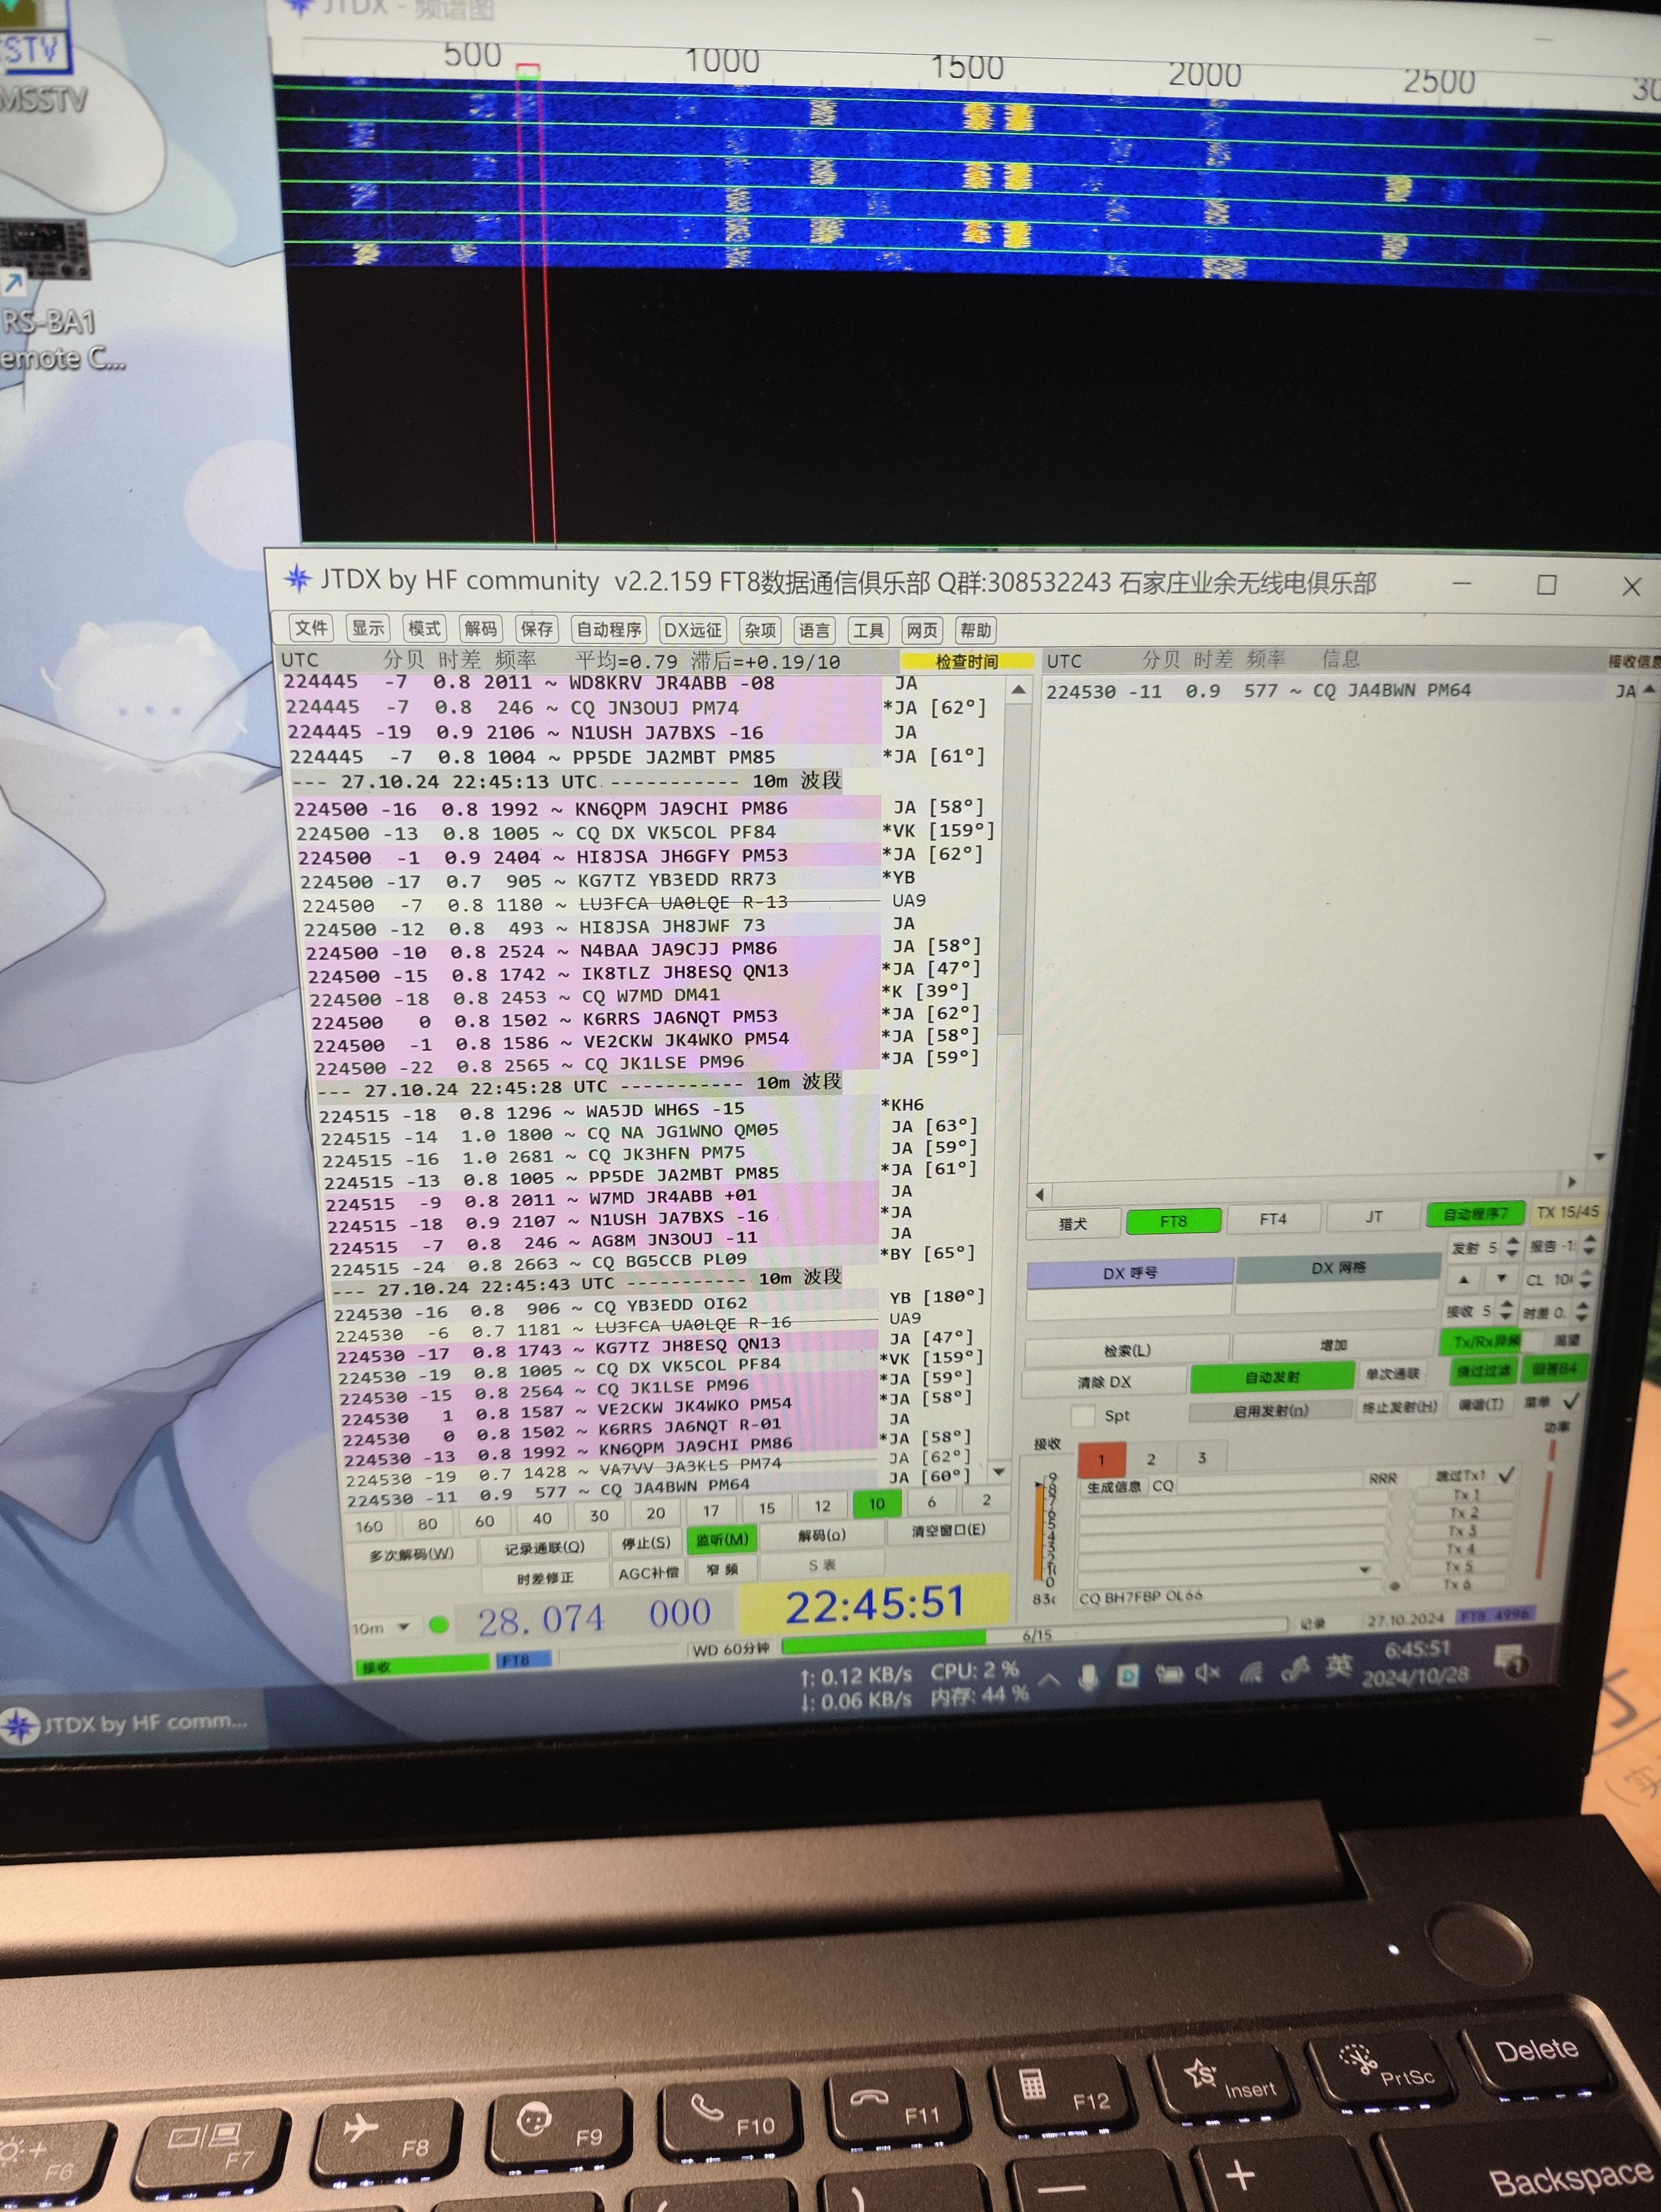Image resolution: width=1661 pixels, height=2212 pixels.
Task: Click the down-arrow frequency shift button
Action: tap(1501, 1279)
